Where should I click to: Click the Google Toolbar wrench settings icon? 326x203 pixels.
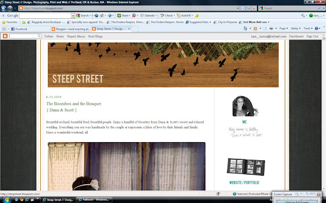tap(303, 16)
